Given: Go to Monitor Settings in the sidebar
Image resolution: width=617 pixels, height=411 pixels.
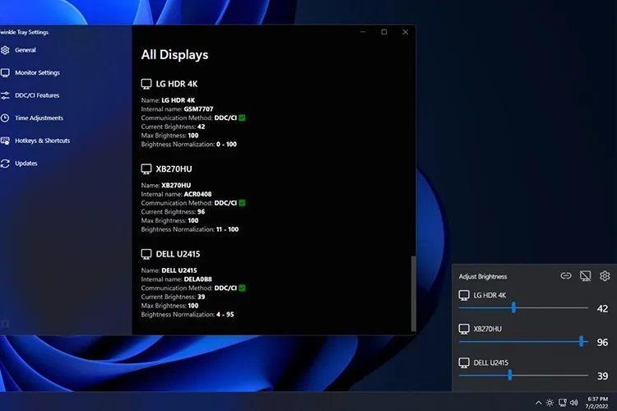Looking at the screenshot, I should click(x=36, y=73).
